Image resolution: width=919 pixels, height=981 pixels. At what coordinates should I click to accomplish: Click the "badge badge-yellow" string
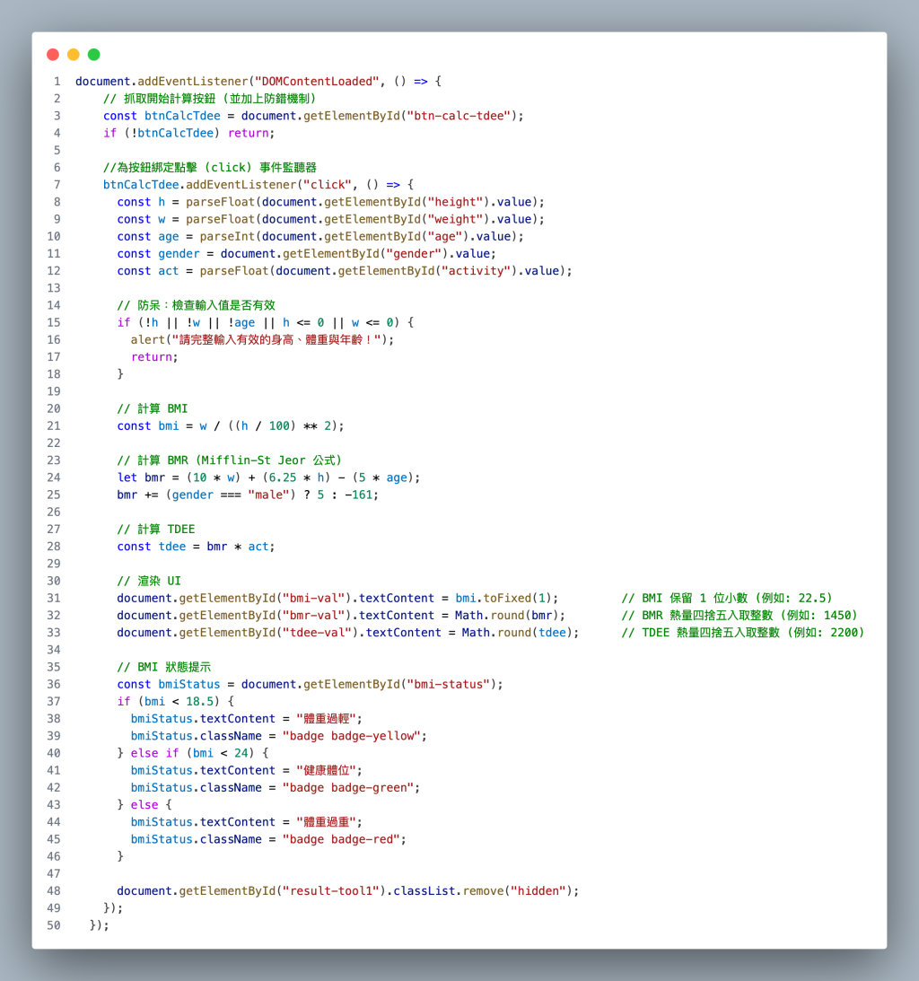[352, 736]
